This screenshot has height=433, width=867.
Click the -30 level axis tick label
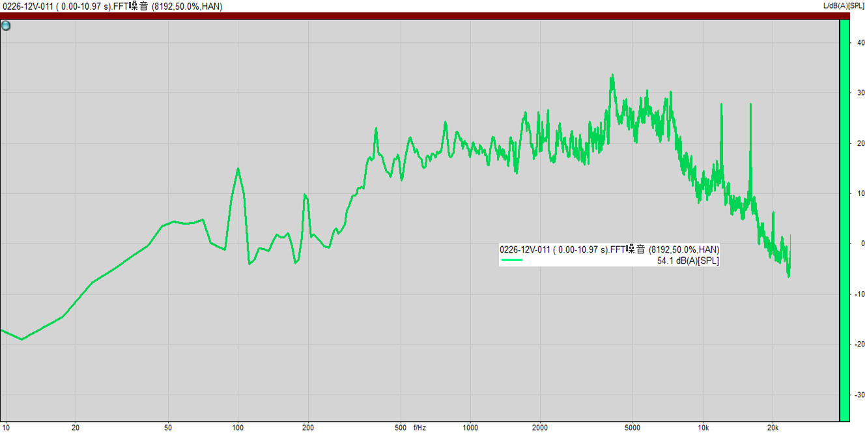pyautogui.click(x=860, y=395)
